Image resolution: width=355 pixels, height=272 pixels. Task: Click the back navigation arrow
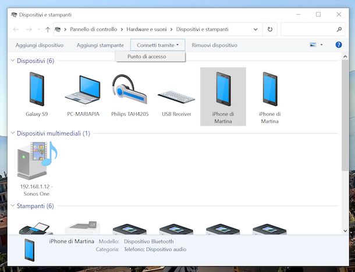(x=16, y=30)
